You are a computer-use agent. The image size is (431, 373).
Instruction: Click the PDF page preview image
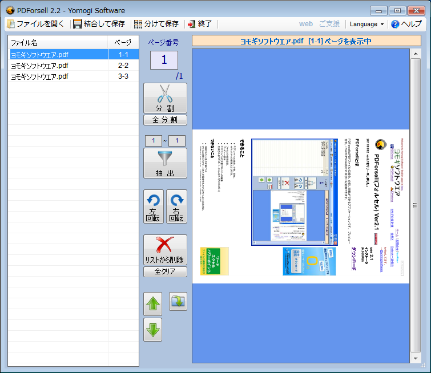pos(301,206)
